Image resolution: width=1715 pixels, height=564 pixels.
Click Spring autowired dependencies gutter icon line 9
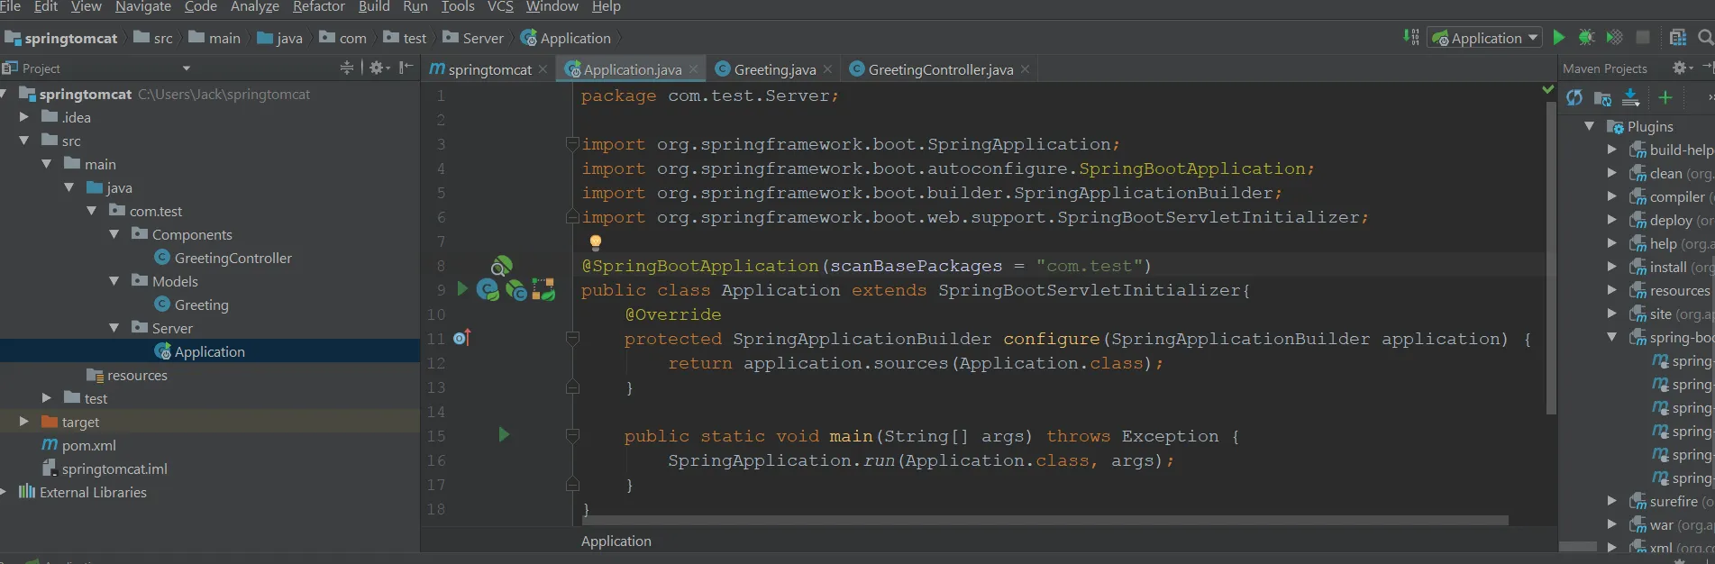[x=543, y=289]
